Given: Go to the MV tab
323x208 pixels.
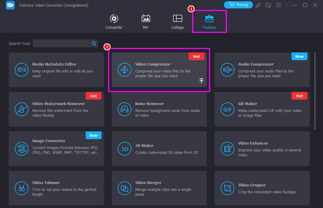Looking at the screenshot, I should [x=146, y=22].
